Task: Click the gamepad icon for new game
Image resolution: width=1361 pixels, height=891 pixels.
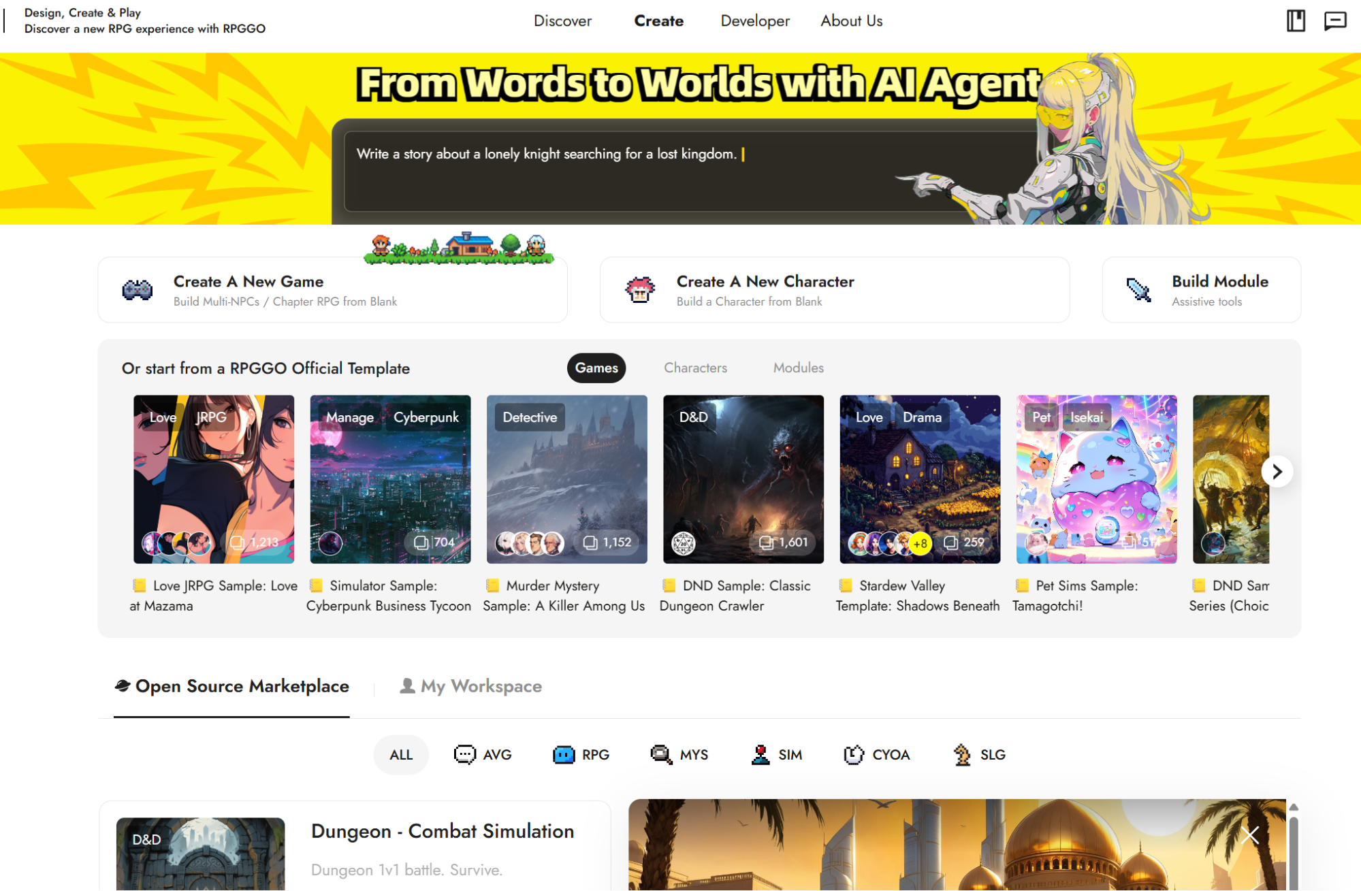Action: tap(137, 291)
